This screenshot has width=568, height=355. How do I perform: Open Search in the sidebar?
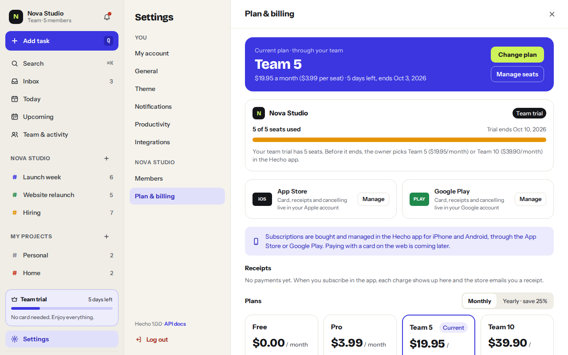click(62, 63)
